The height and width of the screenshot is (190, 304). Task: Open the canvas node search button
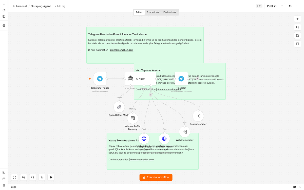(x=297, y=27)
